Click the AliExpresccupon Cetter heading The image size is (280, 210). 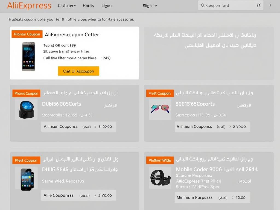[x=72, y=34]
